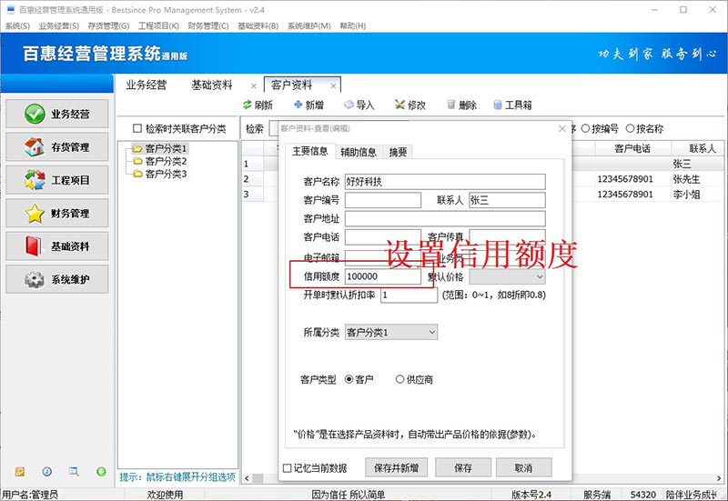The image size is (728, 501).
Task: Click the house icon for 存货管理
Action: coord(35,147)
